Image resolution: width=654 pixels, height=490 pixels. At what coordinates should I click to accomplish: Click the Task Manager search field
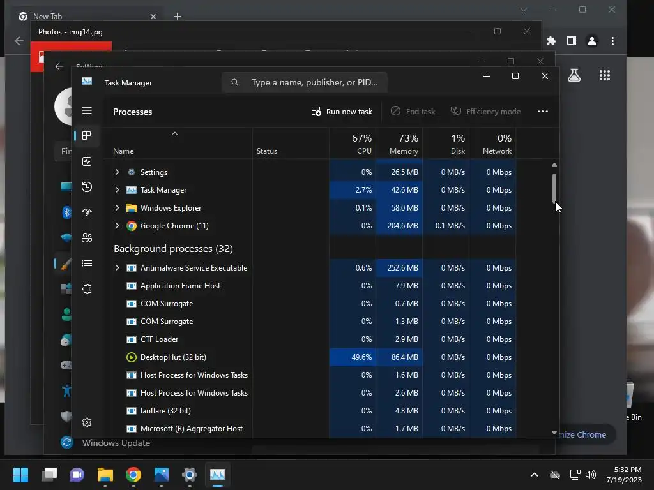tap(305, 82)
